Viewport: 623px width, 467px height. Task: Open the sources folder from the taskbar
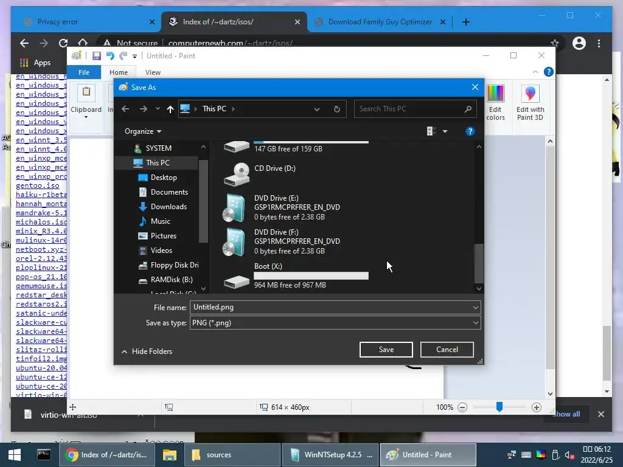pyautogui.click(x=233, y=455)
